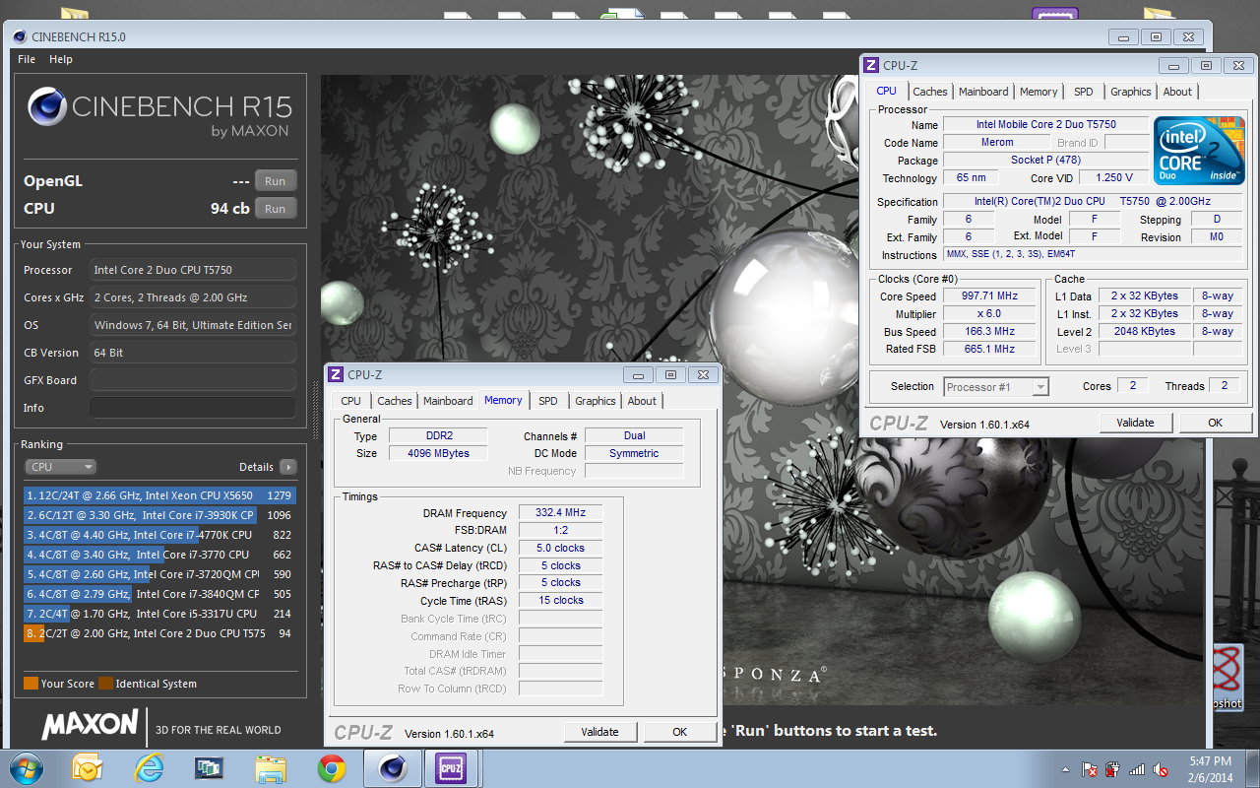Open Graphics tab in processor CPU-Z window
This screenshot has width=1260, height=788.
[1131, 92]
